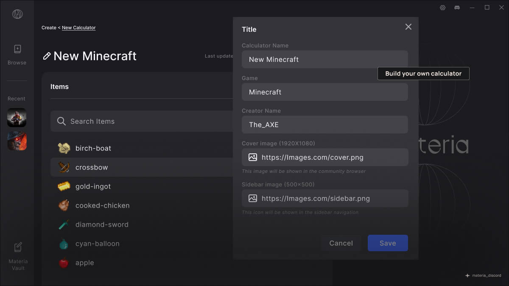This screenshot has width=509, height=286.
Task: Open settings gear icon in title bar
Action: [442, 8]
